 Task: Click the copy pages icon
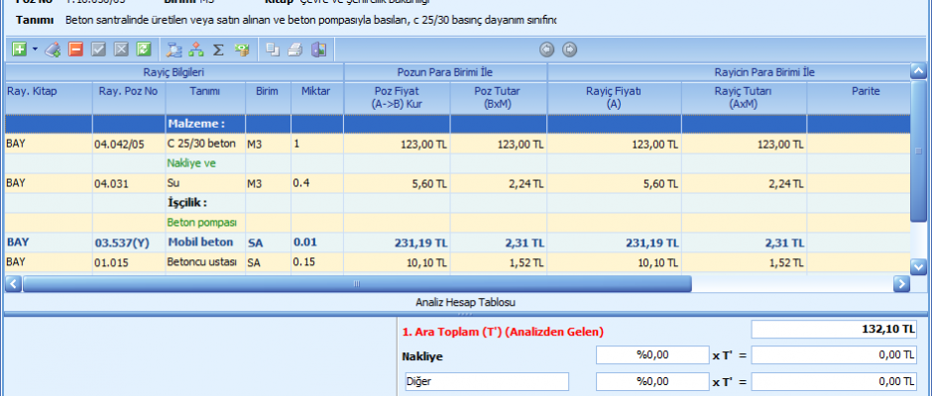pos(273,49)
